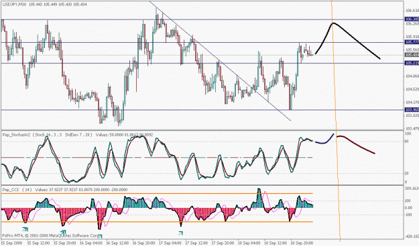
Task: Click the 105.219 horizontal line price label
Action: 412,63
